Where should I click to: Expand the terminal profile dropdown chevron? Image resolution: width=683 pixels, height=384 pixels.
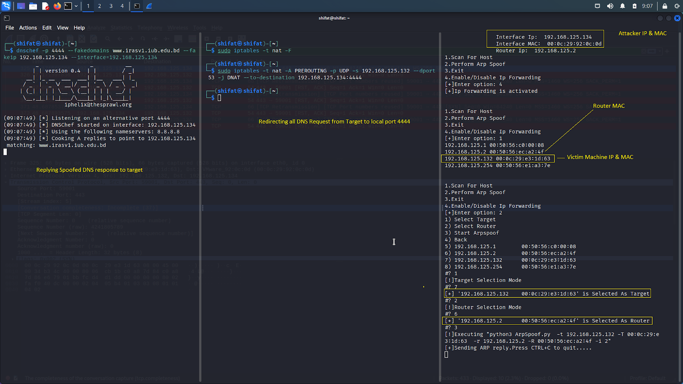click(x=76, y=6)
